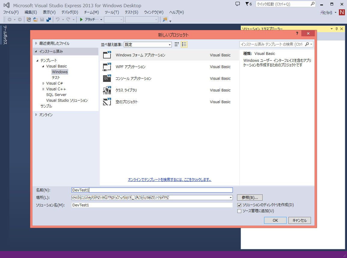Open the location path dropdown arrow
Screen dimensions: 347x258
click(x=231, y=197)
